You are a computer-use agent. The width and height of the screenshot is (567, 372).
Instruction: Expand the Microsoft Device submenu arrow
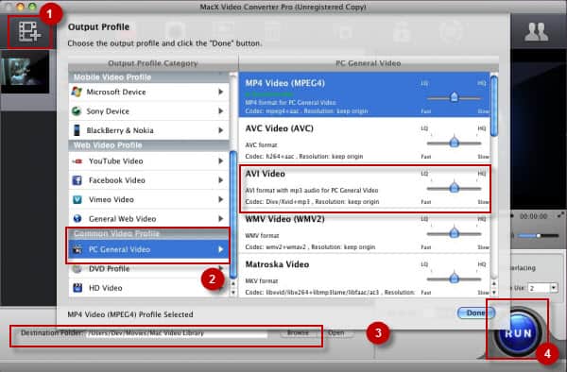[x=220, y=92]
